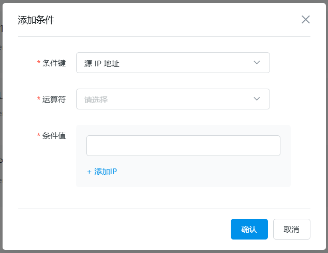
Task: Click the red asterisk beside 条件键
Action: coord(39,63)
